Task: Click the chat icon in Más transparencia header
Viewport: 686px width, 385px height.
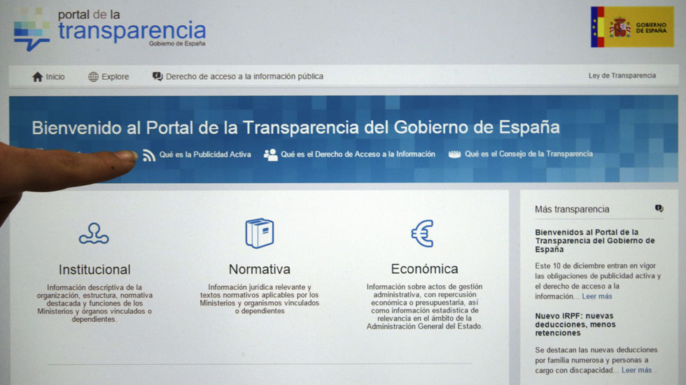Action: (x=659, y=208)
